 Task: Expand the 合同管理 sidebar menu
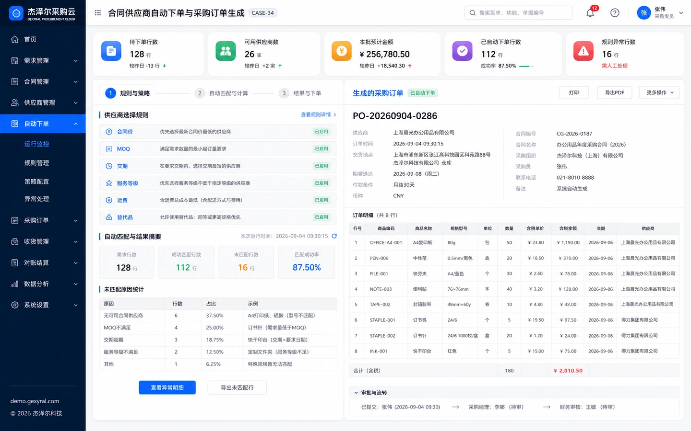43,81
